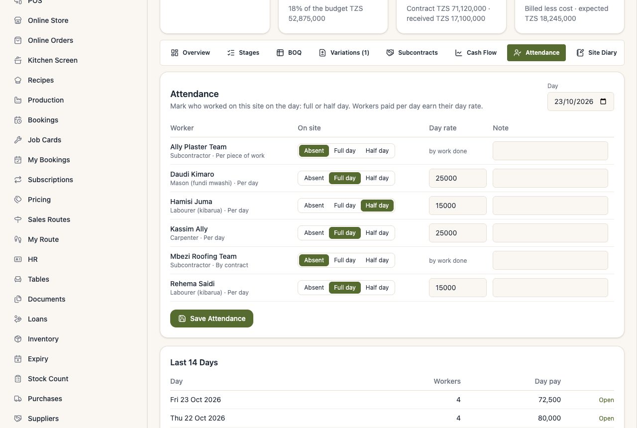Click the Day date field 23/10/2026

pyautogui.click(x=580, y=102)
